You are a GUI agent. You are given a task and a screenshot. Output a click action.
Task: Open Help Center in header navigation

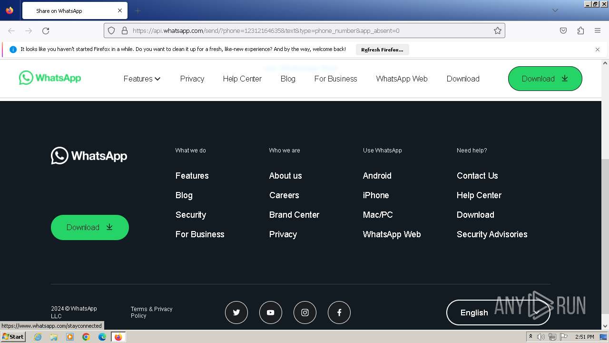pyautogui.click(x=242, y=79)
